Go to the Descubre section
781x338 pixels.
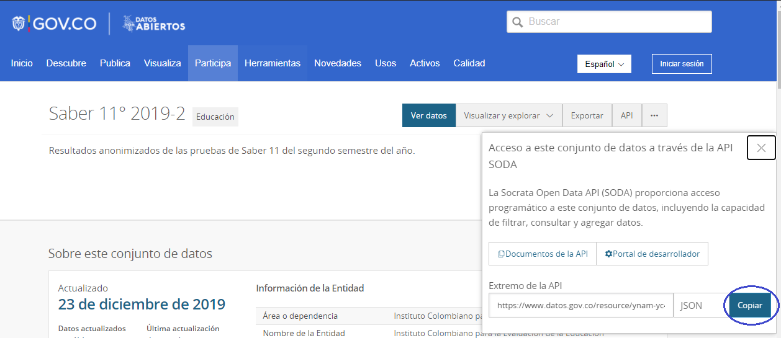point(66,63)
